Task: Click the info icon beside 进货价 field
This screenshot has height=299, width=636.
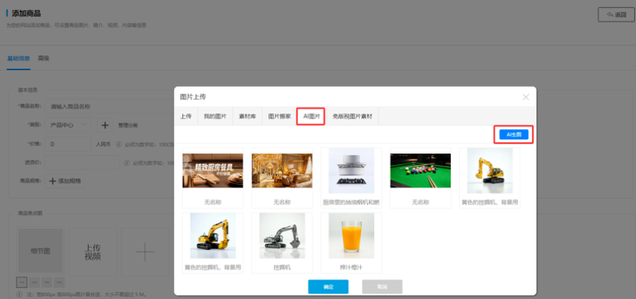Action: [x=126, y=163]
